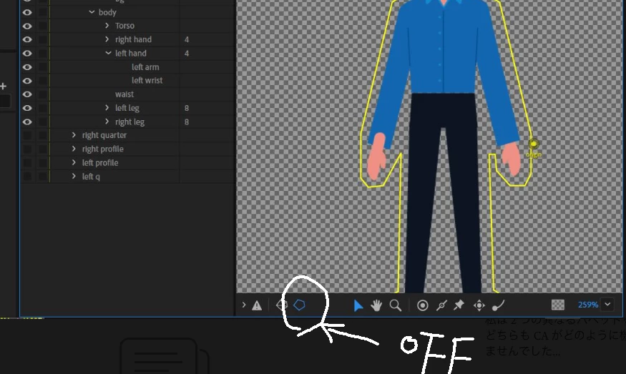Collapse the left hand group
This screenshot has height=374, width=626.
108,53
